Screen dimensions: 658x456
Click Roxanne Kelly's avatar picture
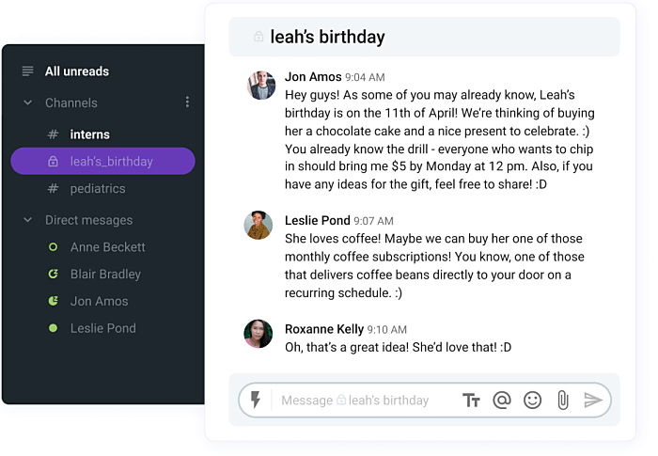coord(258,333)
